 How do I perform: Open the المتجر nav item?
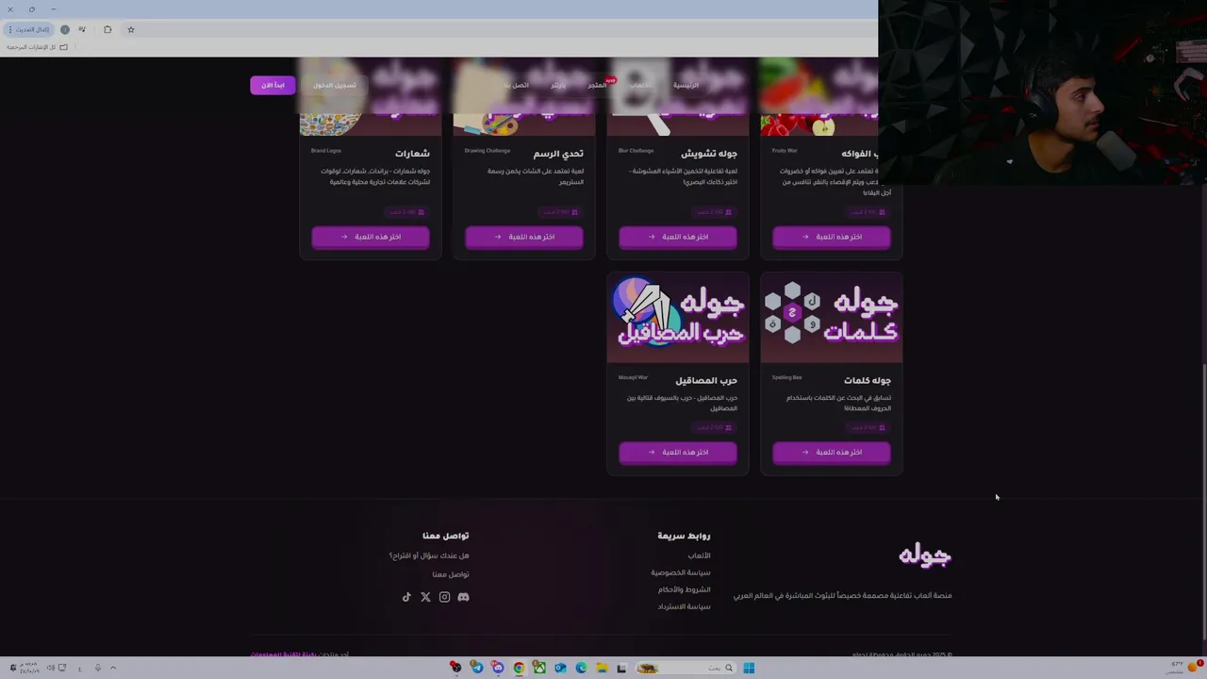point(598,85)
